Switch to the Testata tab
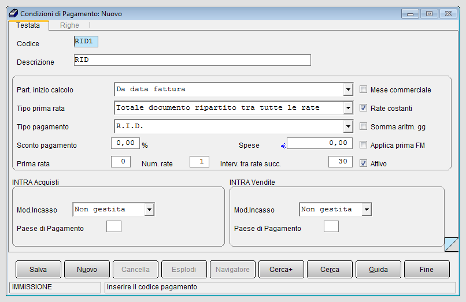The width and height of the screenshot is (466, 302). tap(28, 25)
